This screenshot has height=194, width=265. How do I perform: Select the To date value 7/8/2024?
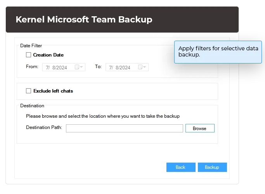point(120,67)
